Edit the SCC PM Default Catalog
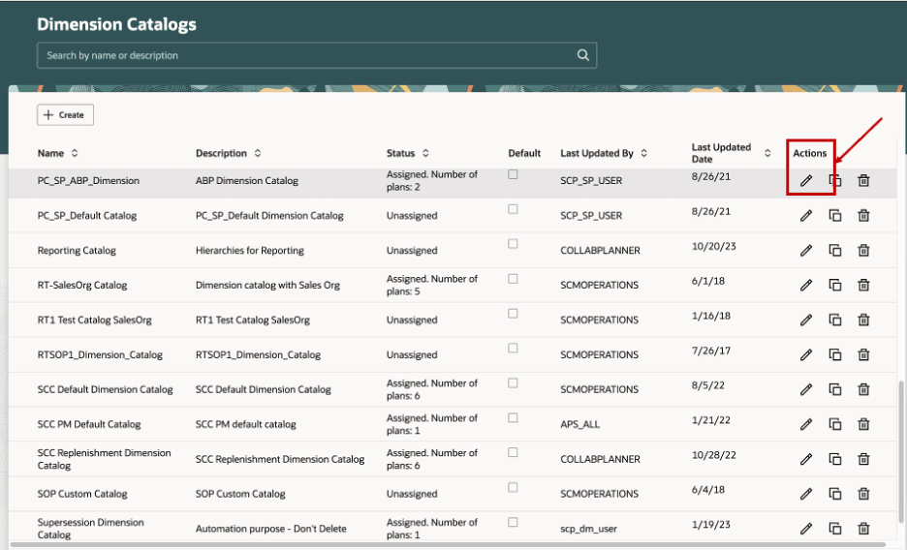This screenshot has height=550, width=907. [x=806, y=424]
